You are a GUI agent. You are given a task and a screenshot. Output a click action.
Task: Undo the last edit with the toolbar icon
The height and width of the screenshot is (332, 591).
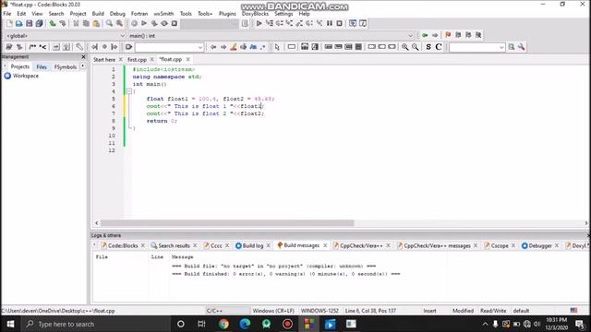(x=53, y=23)
